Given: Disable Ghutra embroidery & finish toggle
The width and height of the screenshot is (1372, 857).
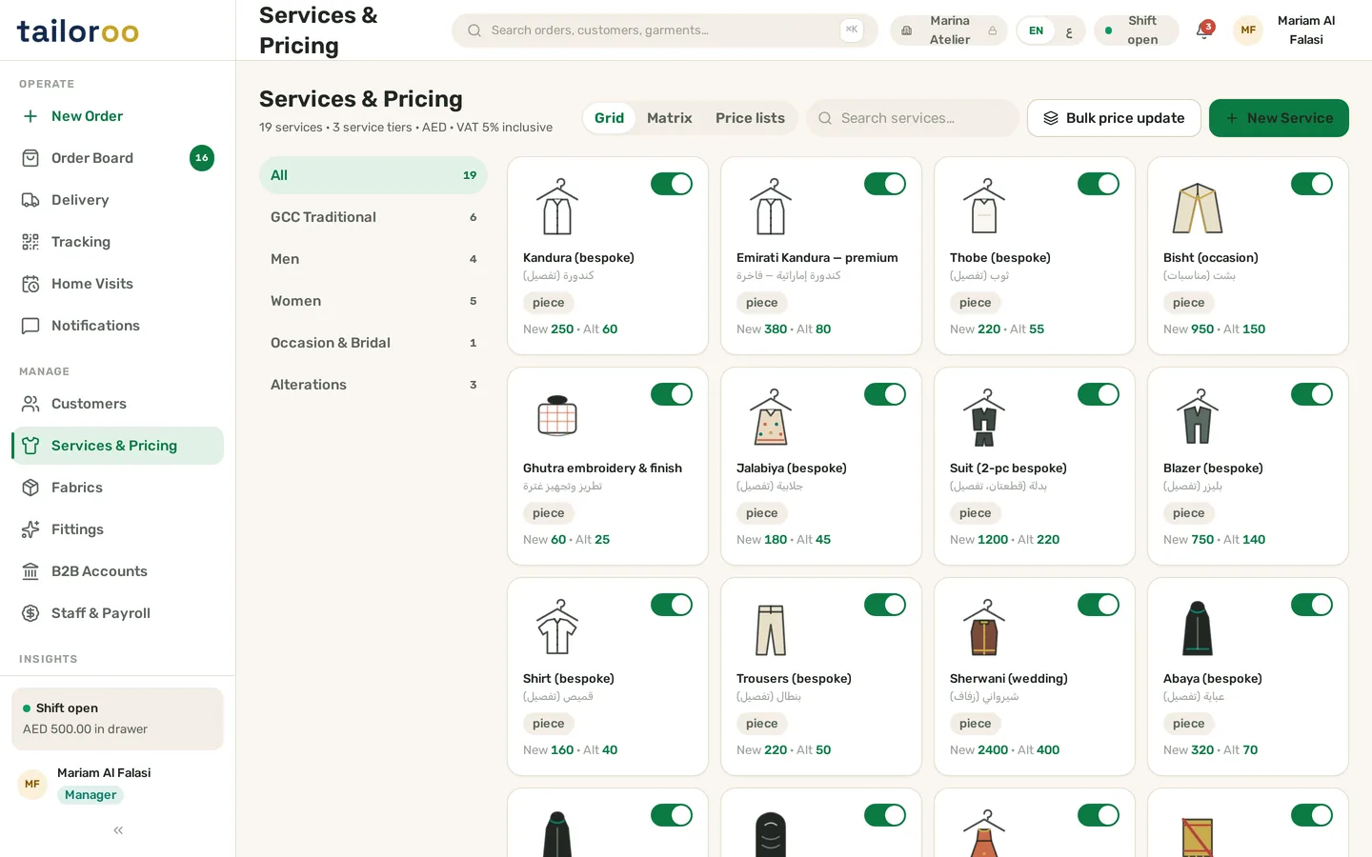Looking at the screenshot, I should (672, 394).
